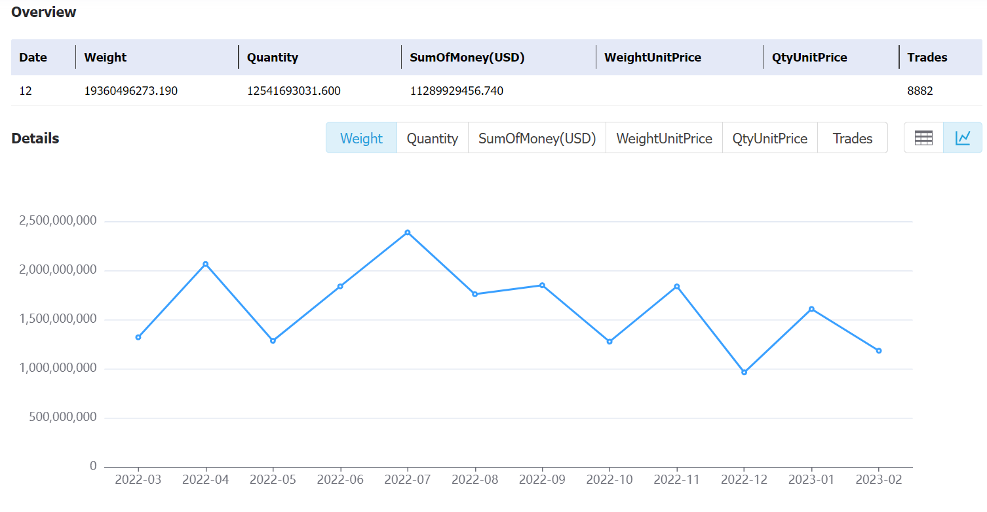Click the 2022-11 data point on chart

pyautogui.click(x=677, y=286)
